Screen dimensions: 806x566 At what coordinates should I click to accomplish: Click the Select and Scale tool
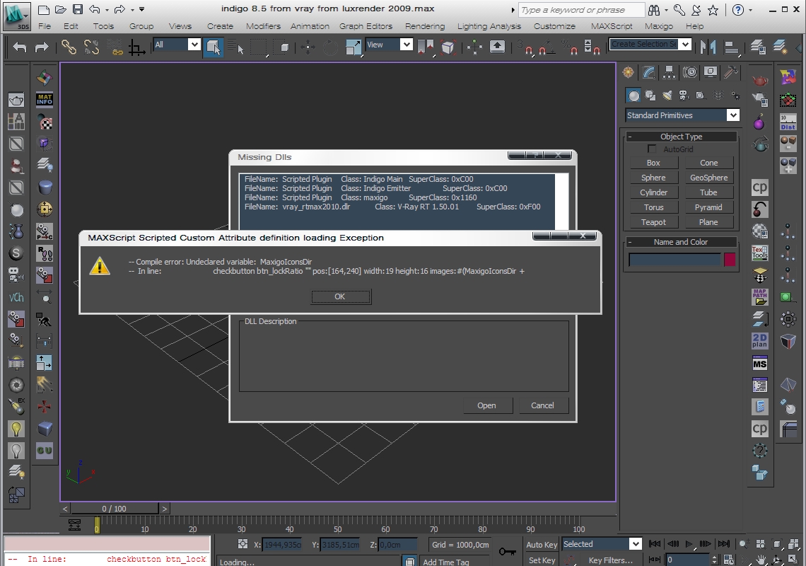tap(353, 47)
